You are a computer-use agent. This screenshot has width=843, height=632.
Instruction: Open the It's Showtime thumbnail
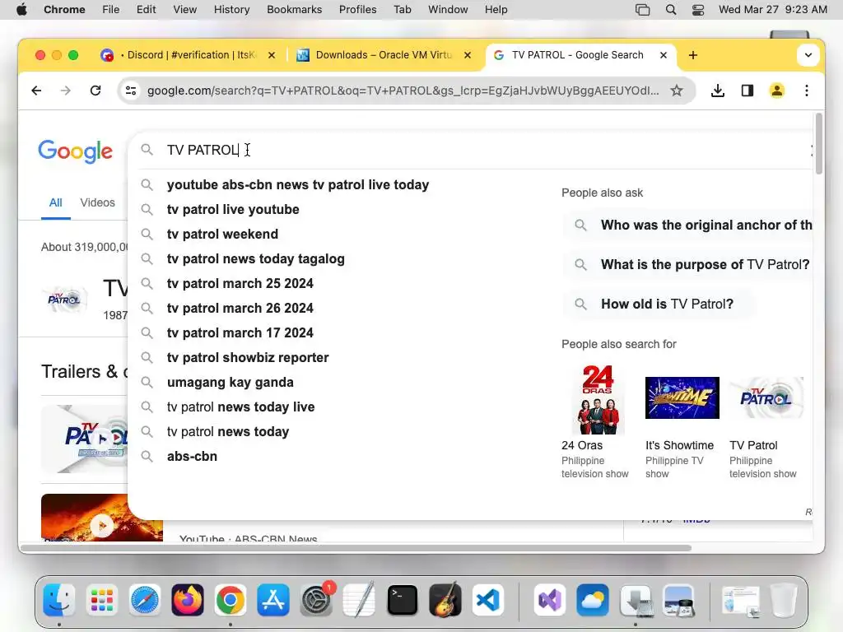coord(682,397)
